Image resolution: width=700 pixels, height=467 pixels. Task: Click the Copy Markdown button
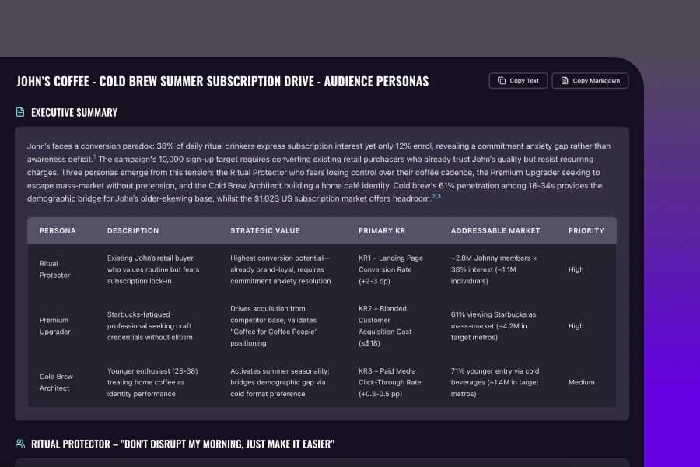click(590, 81)
